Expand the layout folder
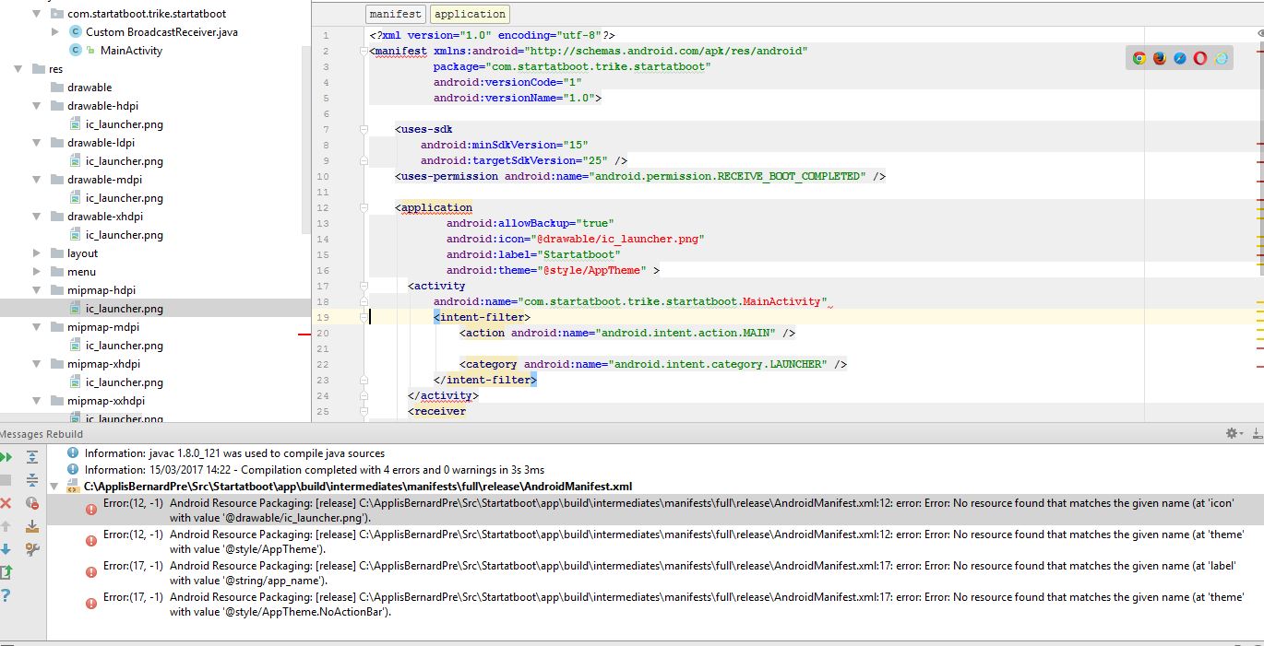 (x=37, y=253)
